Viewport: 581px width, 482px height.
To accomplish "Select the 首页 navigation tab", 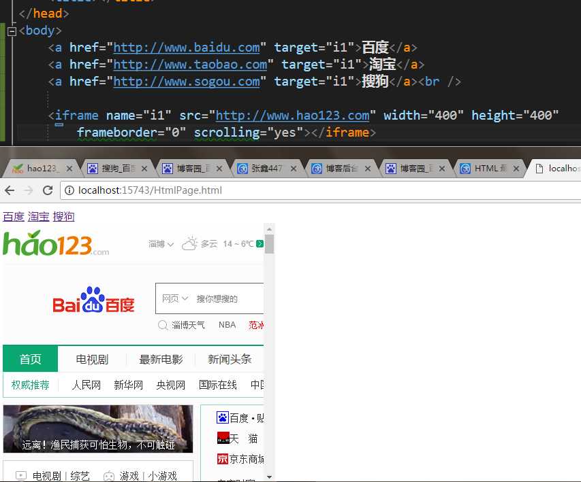I will (31, 359).
